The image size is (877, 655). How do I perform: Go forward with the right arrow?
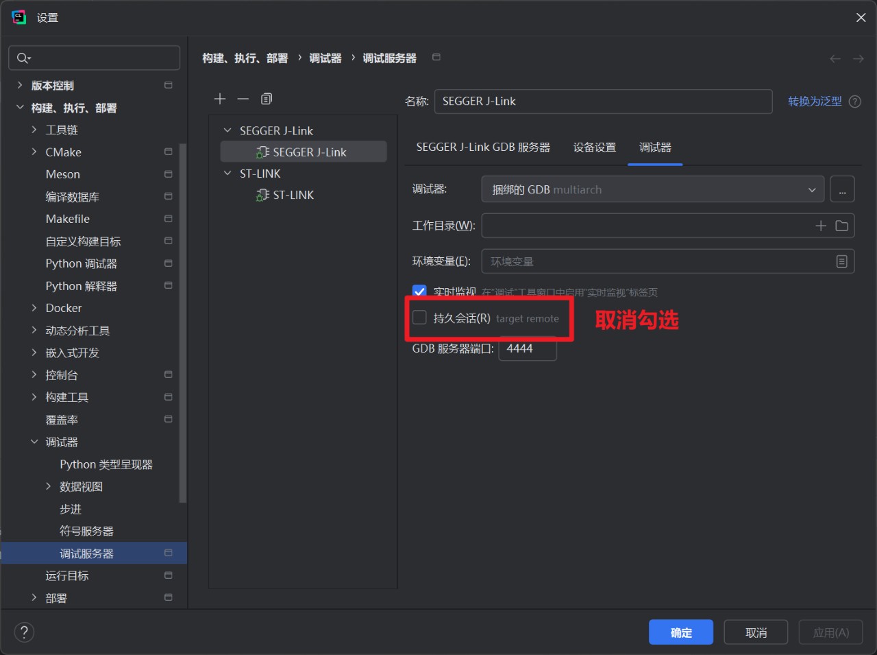click(858, 59)
